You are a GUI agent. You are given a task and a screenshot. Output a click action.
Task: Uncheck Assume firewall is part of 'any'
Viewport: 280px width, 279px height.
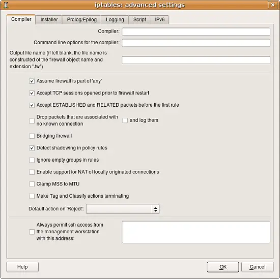point(32,81)
